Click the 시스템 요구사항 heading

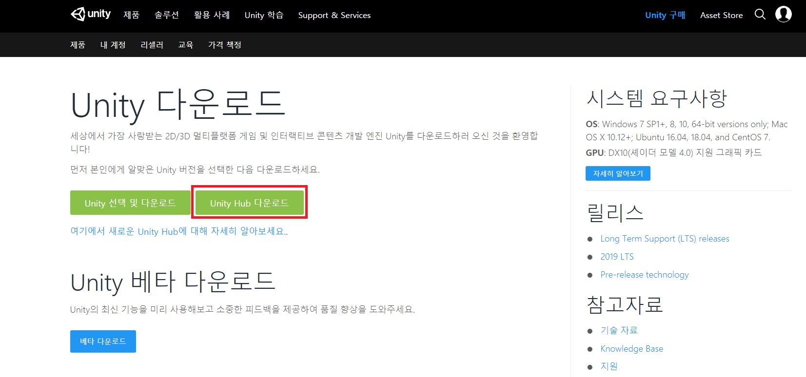click(x=656, y=98)
